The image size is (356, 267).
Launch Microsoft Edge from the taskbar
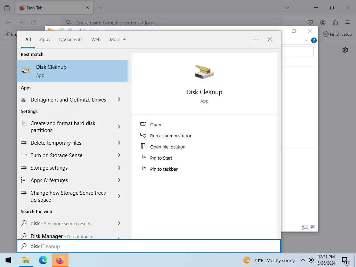(43, 260)
